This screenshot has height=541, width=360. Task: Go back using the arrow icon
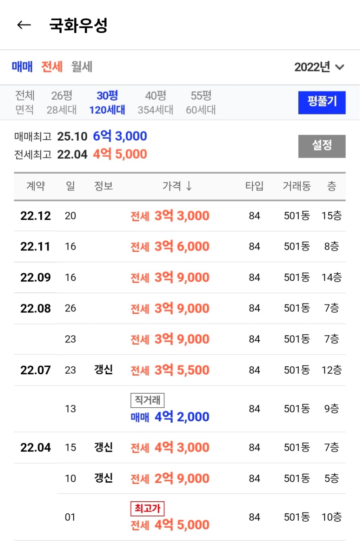tap(24, 25)
